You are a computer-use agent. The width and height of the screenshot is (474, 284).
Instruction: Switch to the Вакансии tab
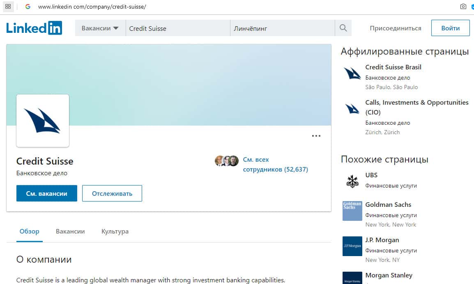pyautogui.click(x=70, y=231)
